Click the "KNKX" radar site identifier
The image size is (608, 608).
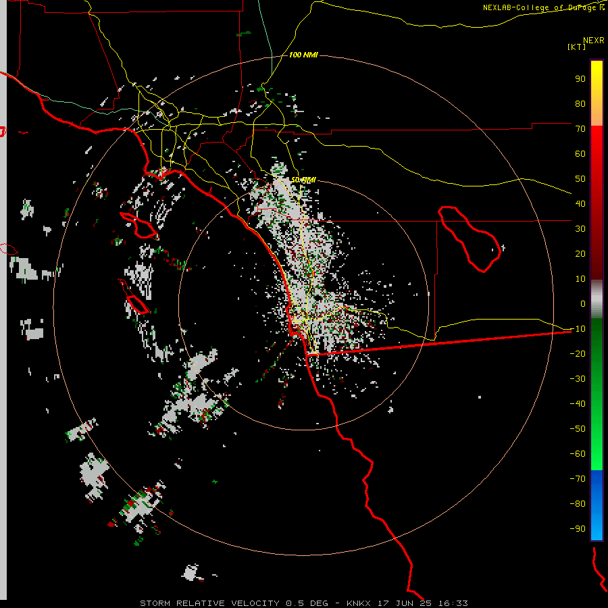pyautogui.click(x=359, y=603)
